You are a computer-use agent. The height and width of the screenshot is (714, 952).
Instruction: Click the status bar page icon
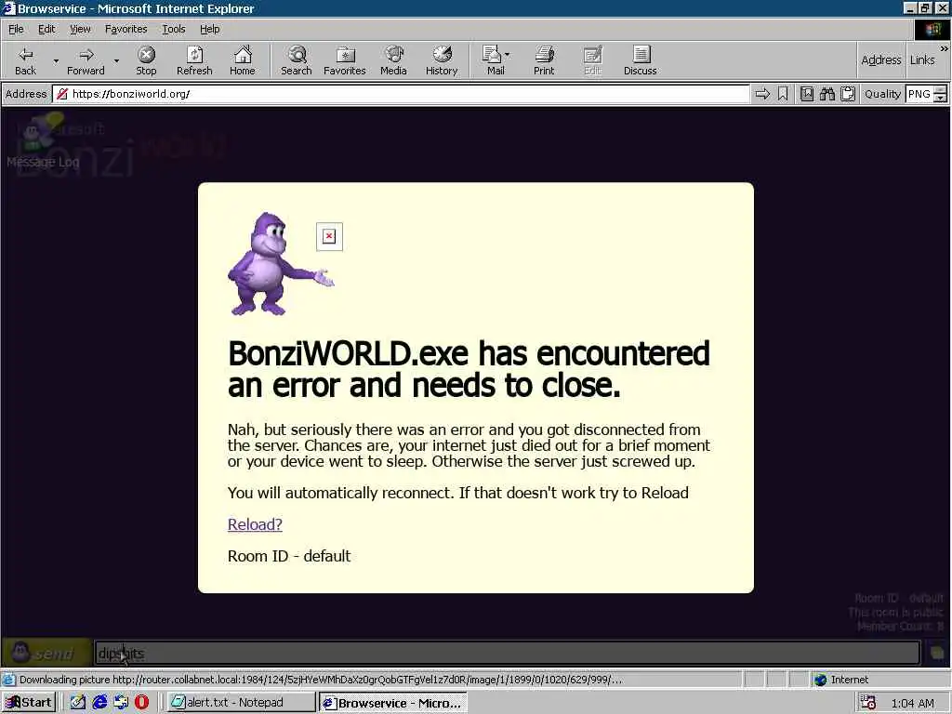[9, 680]
